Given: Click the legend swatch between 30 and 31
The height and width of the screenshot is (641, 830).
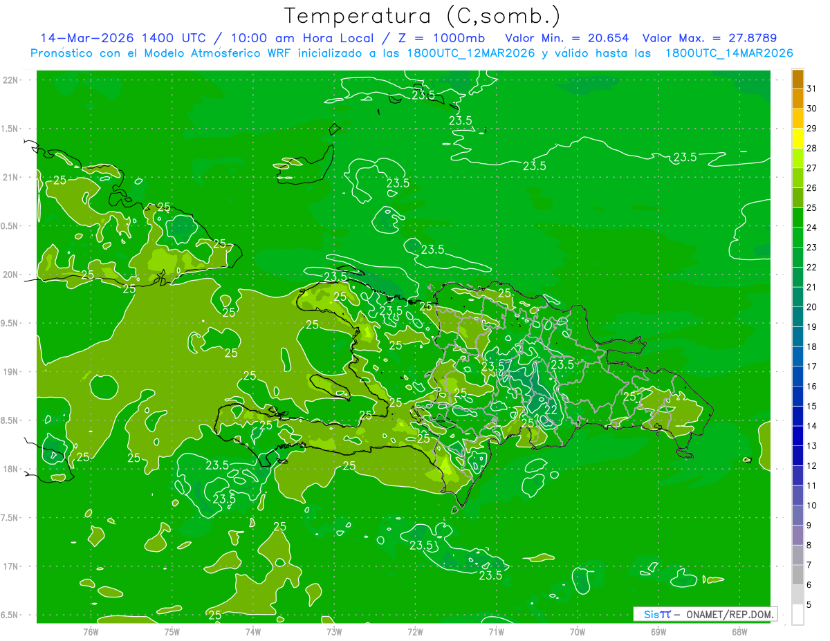Looking at the screenshot, I should coord(797,98).
